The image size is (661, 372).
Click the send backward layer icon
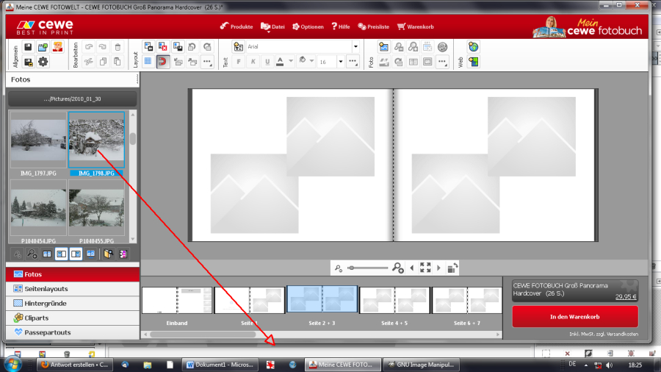[178, 62]
